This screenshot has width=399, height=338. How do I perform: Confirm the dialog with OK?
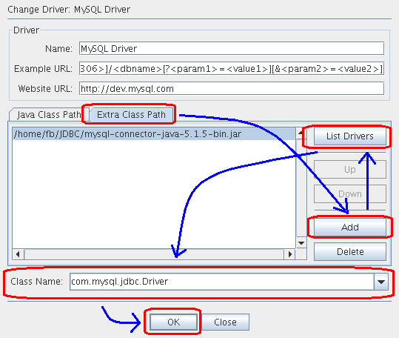[173, 322]
